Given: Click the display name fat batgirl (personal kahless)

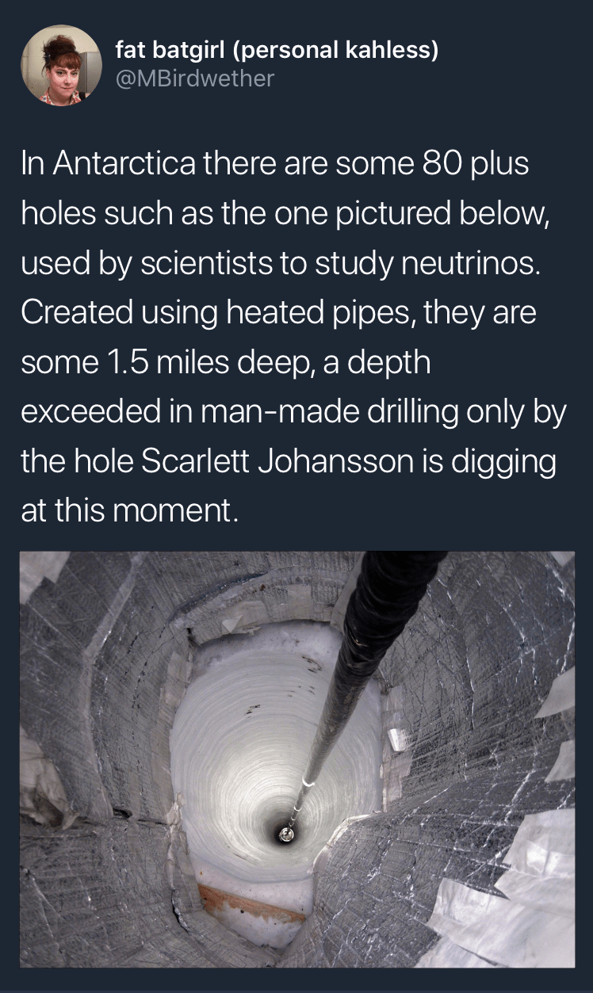Looking at the screenshot, I should [x=277, y=52].
